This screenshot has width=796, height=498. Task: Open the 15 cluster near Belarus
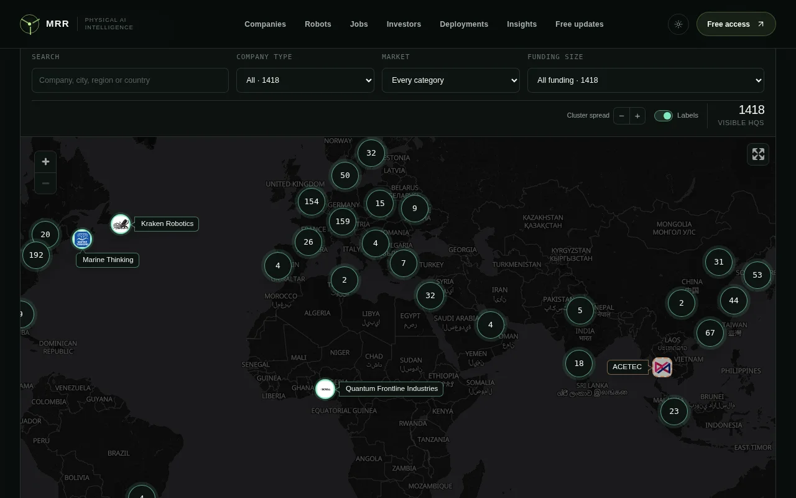coord(380,204)
